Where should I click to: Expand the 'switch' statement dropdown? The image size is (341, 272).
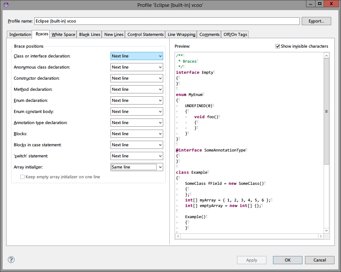[137, 156]
